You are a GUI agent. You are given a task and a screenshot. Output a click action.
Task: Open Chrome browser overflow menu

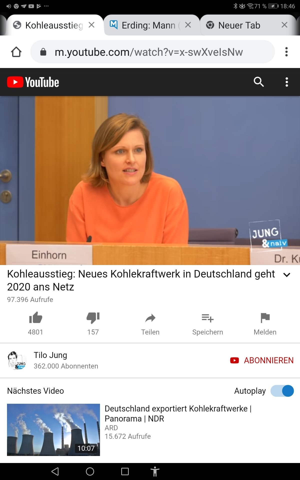coord(286,52)
